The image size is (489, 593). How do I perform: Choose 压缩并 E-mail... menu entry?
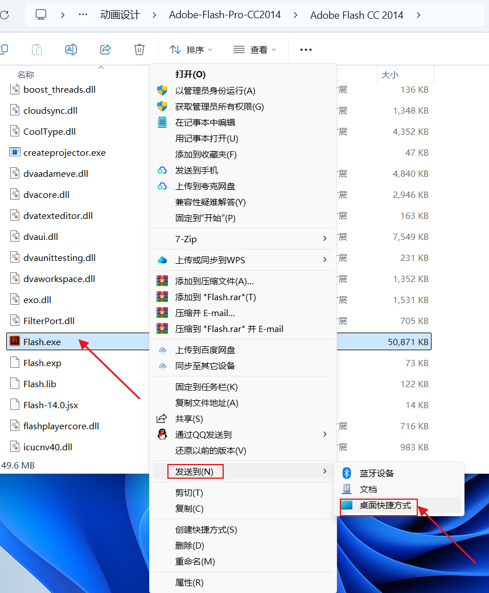click(205, 313)
